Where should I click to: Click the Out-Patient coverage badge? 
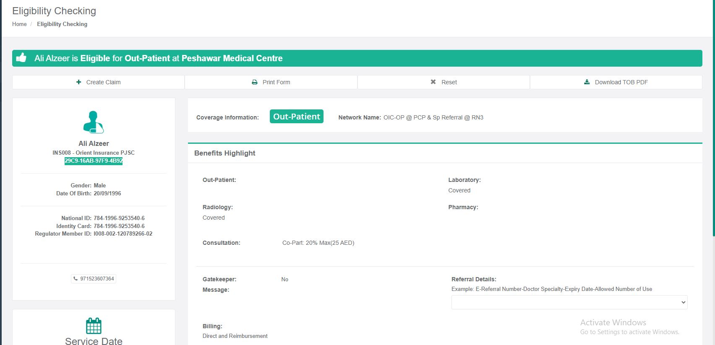tap(296, 117)
